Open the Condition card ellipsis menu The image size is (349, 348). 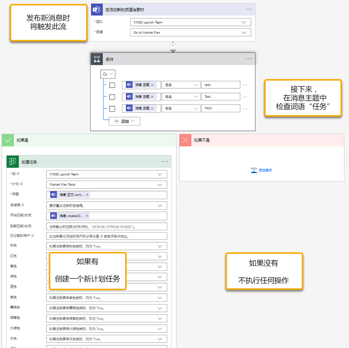click(x=249, y=59)
